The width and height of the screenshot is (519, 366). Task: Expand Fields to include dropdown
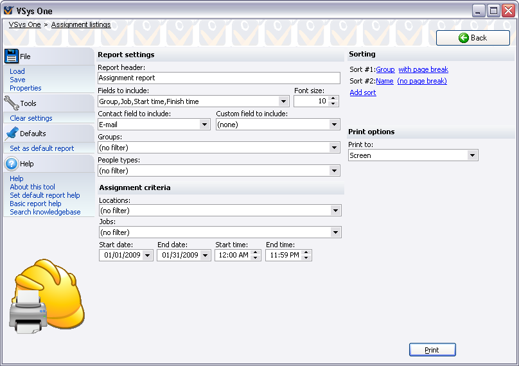coord(283,101)
